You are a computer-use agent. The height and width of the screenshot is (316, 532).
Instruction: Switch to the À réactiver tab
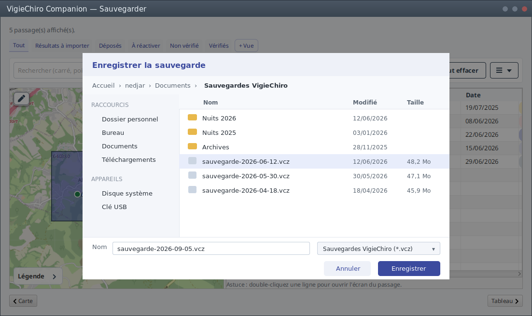pyautogui.click(x=146, y=46)
